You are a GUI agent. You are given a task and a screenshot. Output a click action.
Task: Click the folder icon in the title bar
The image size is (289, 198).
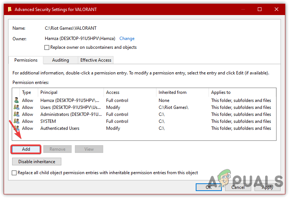pos(10,9)
